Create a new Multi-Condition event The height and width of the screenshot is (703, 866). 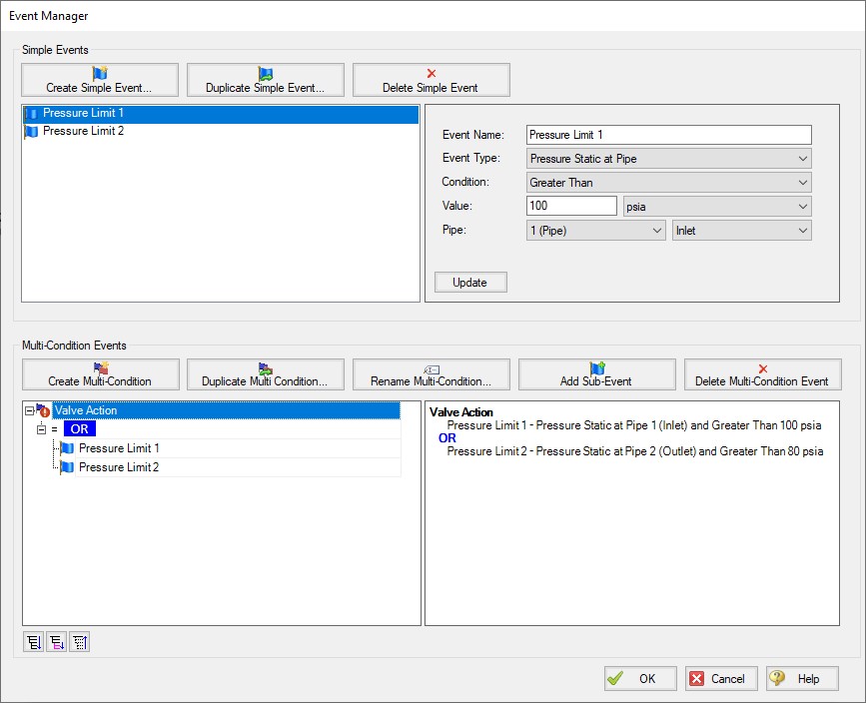coord(101,374)
